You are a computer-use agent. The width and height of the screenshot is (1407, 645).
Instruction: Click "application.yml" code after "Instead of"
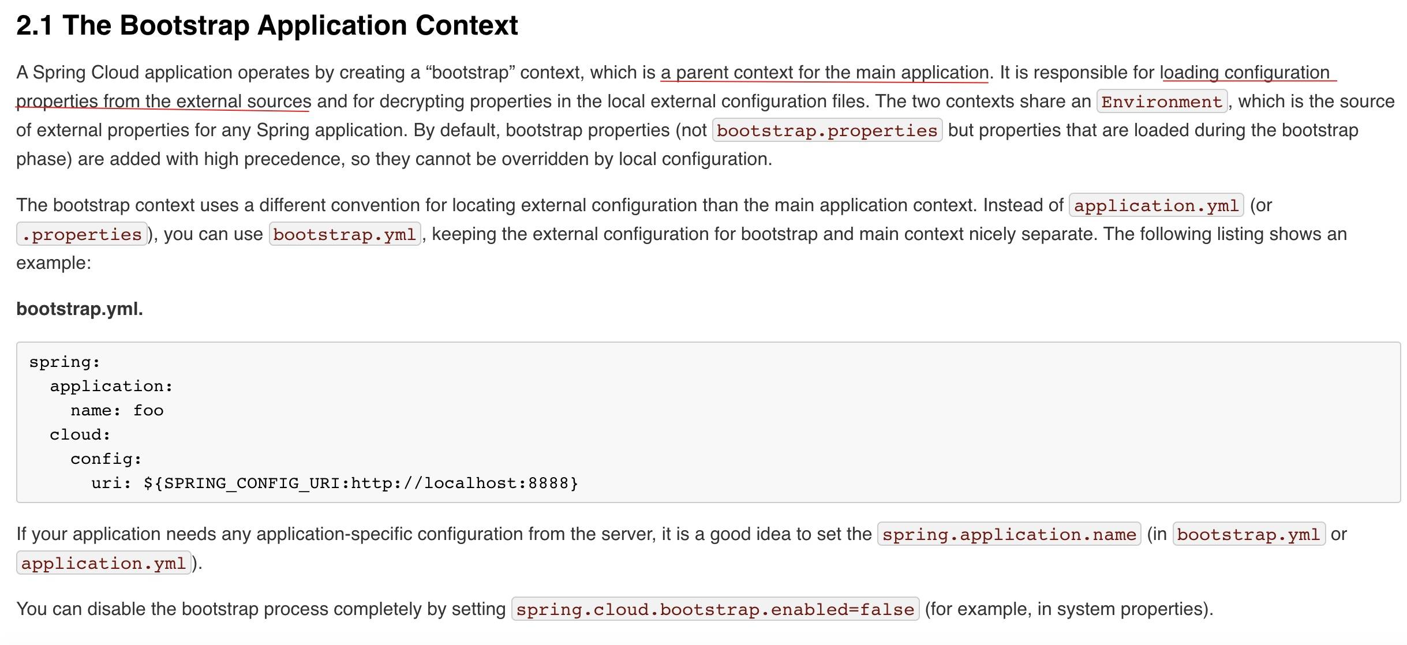[x=1156, y=206]
